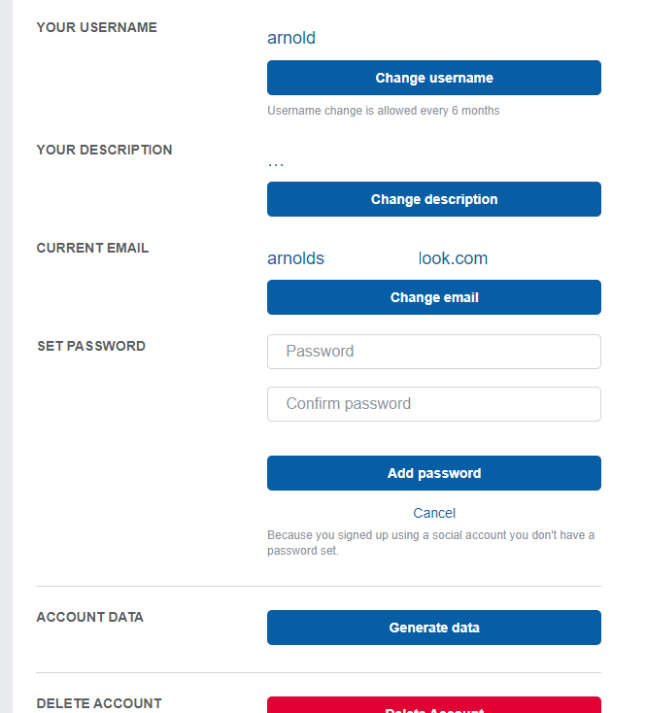Image resolution: width=646 pixels, height=713 pixels.
Task: Click the YOUR DESCRIPTION section label
Action: pos(104,150)
